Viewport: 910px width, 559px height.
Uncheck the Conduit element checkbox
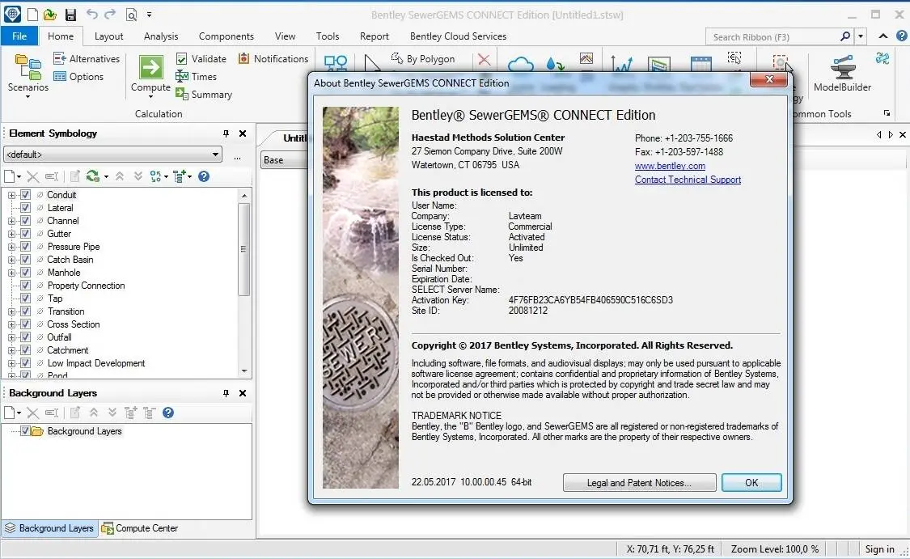tap(25, 195)
